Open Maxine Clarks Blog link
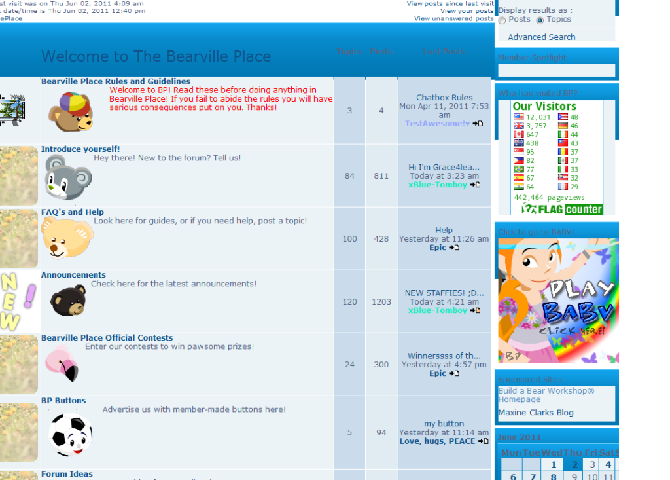Screen dimensions: 670x480 click(536, 413)
